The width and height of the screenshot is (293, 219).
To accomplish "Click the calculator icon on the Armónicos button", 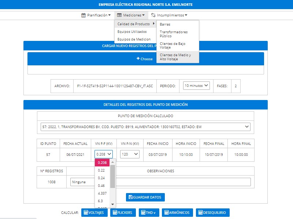I will click(166, 212).
